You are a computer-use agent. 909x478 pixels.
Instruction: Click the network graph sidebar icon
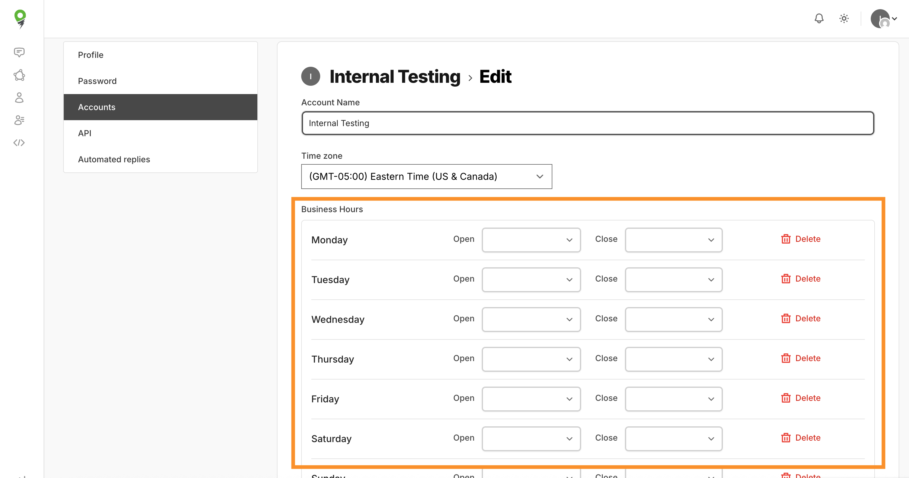tap(19, 75)
